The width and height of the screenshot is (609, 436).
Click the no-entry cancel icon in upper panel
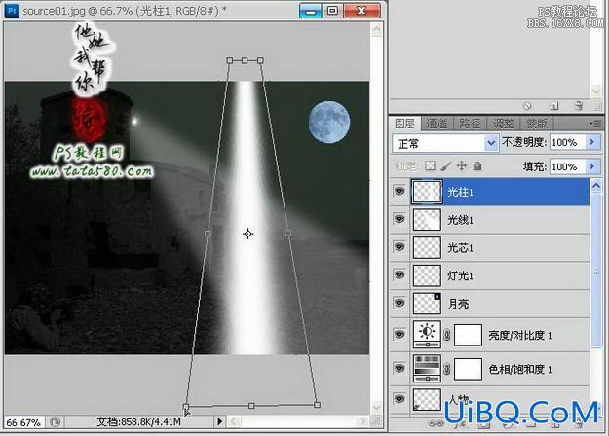coord(527,106)
